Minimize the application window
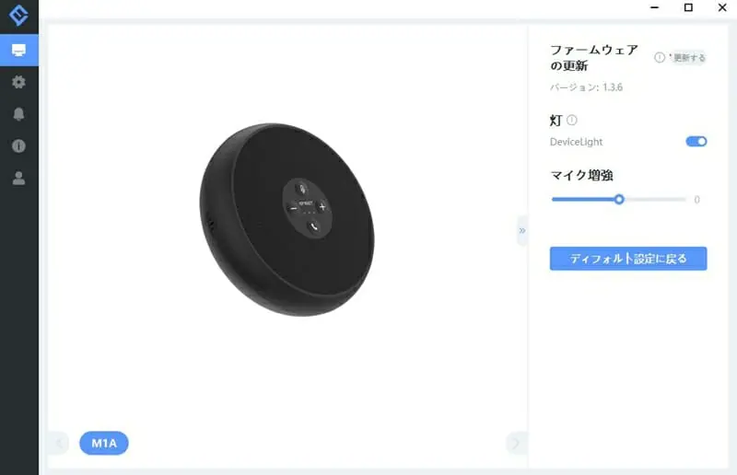Image resolution: width=737 pixels, height=475 pixels. [655, 7]
